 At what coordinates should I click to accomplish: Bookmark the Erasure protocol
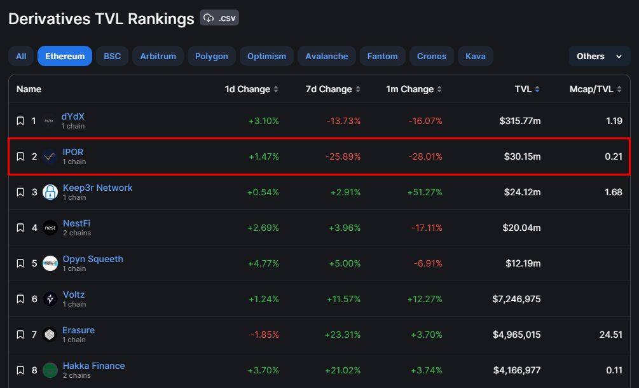[x=20, y=335]
